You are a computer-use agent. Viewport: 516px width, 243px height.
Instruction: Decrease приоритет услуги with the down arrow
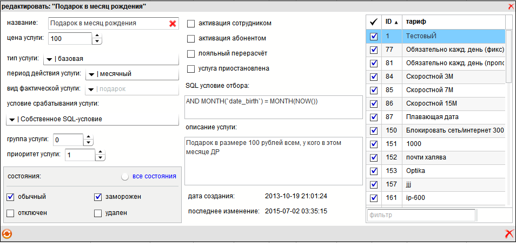click(100, 158)
